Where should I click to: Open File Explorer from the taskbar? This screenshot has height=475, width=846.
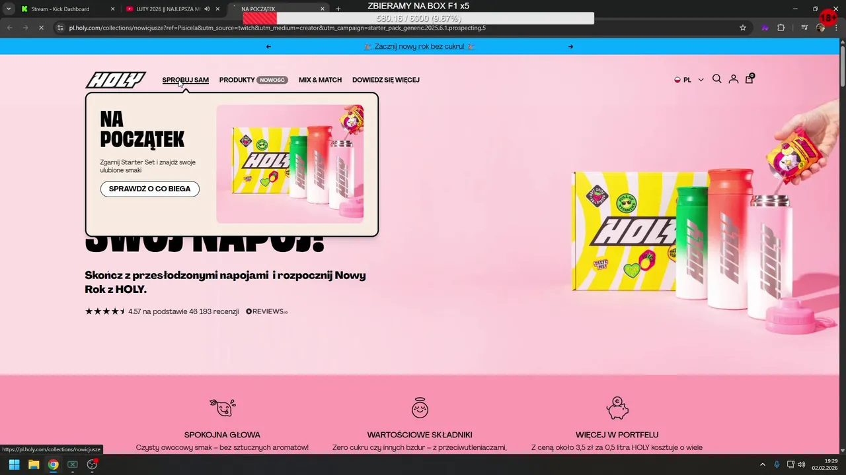(x=34, y=464)
